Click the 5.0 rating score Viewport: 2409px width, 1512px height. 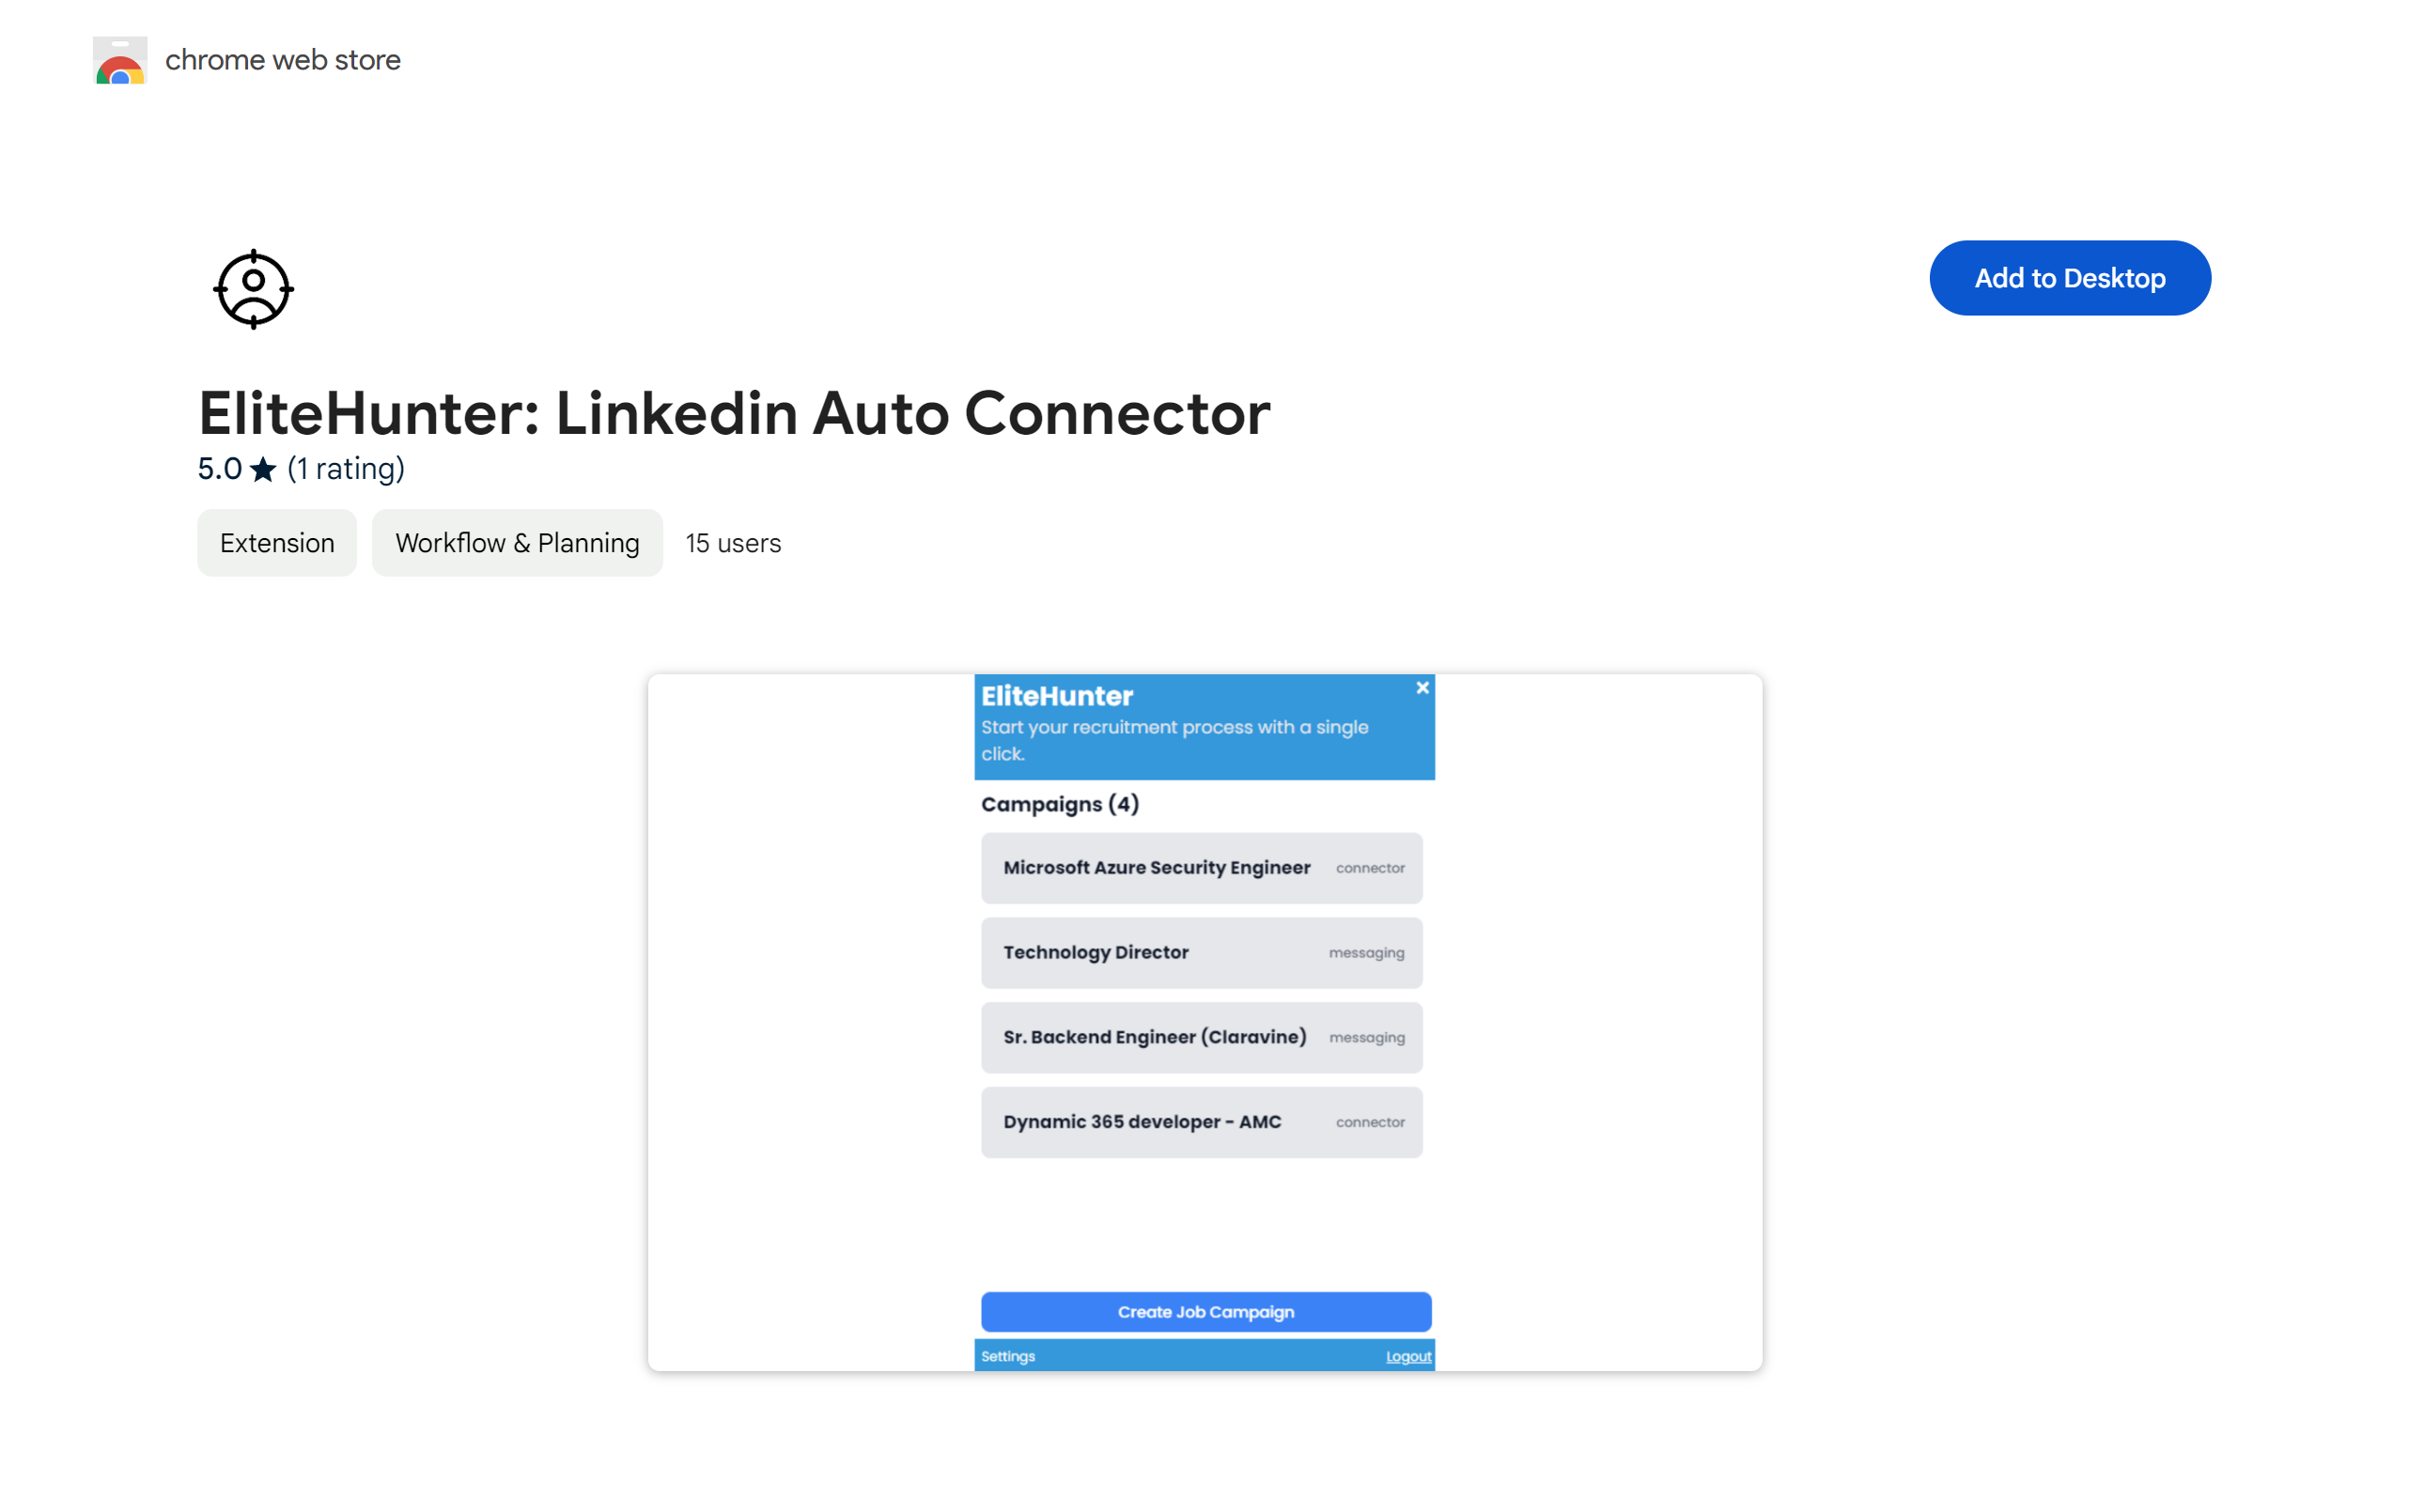click(x=220, y=469)
